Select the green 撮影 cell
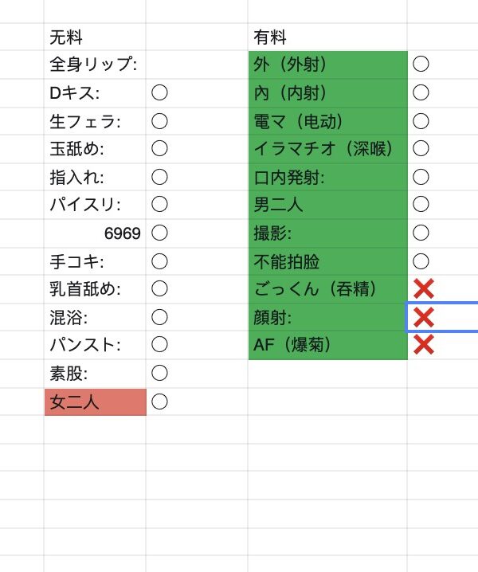 pos(327,233)
